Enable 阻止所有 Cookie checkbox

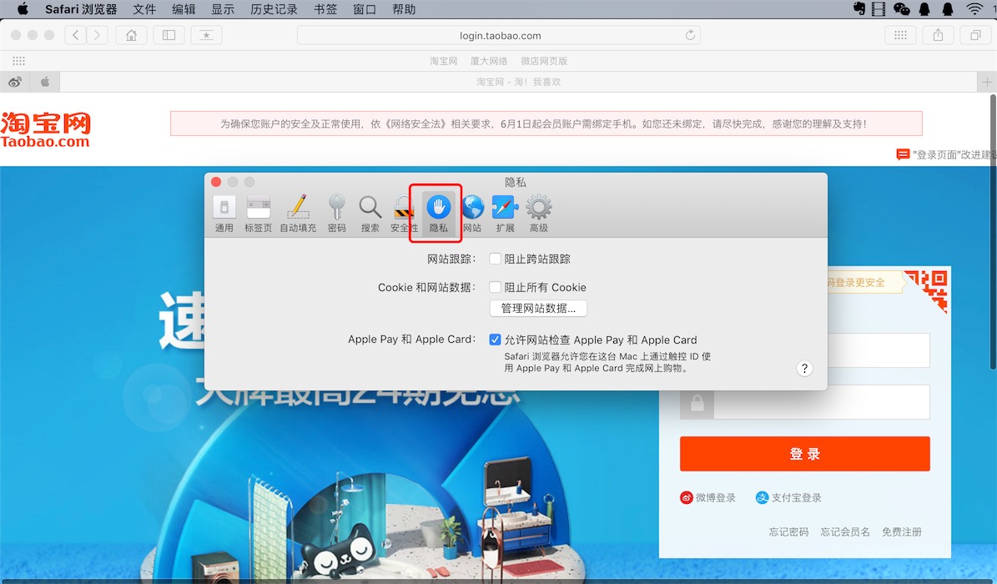coord(495,287)
